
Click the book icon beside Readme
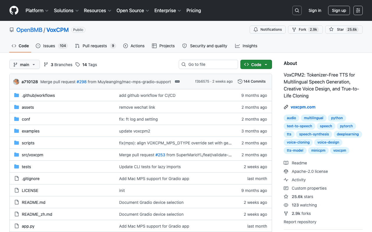[x=286, y=163]
